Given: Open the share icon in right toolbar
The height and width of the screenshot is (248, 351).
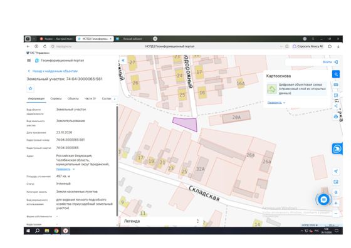Looking at the screenshot, I should click(x=336, y=106).
